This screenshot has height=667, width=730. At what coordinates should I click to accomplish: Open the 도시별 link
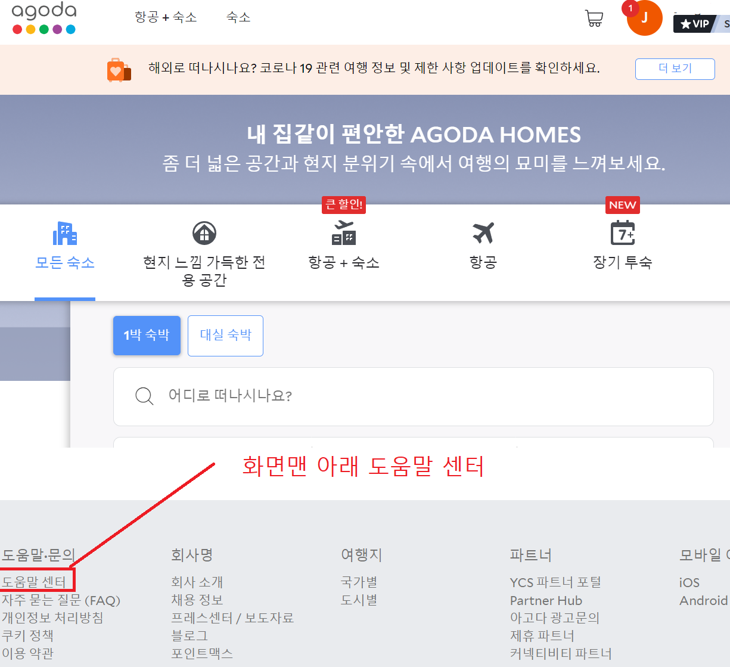click(x=359, y=600)
